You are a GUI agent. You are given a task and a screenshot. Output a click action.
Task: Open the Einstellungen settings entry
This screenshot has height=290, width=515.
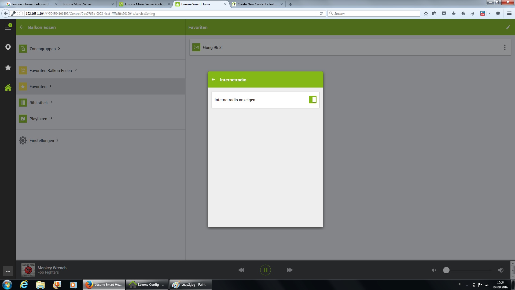pyautogui.click(x=42, y=141)
